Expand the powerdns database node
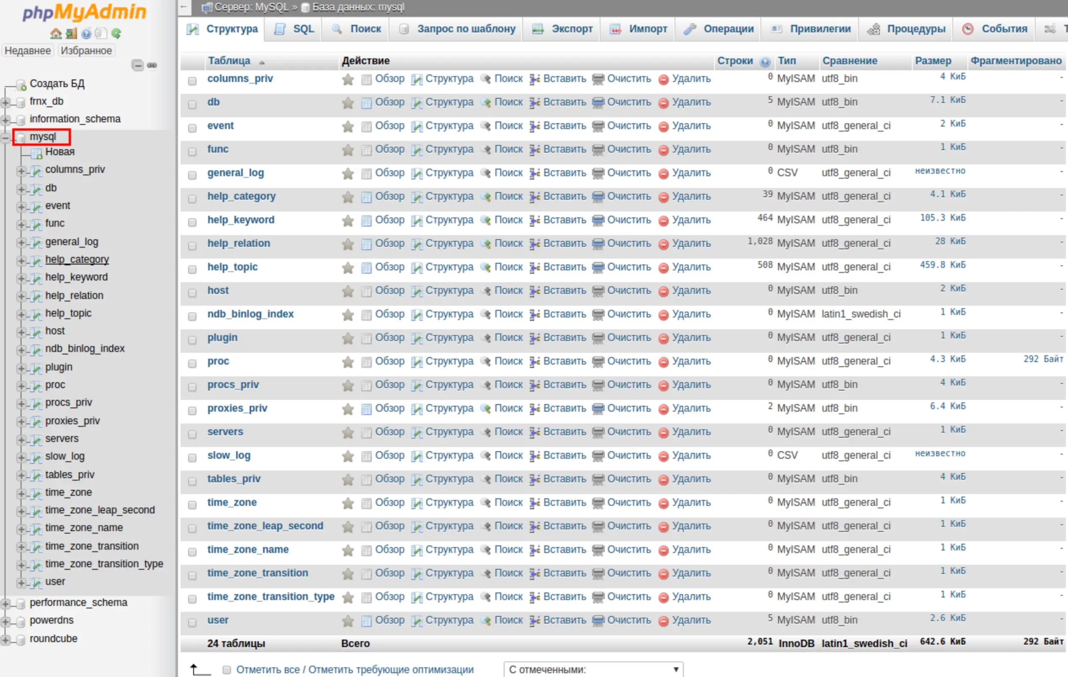The width and height of the screenshot is (1068, 677). tap(6, 621)
